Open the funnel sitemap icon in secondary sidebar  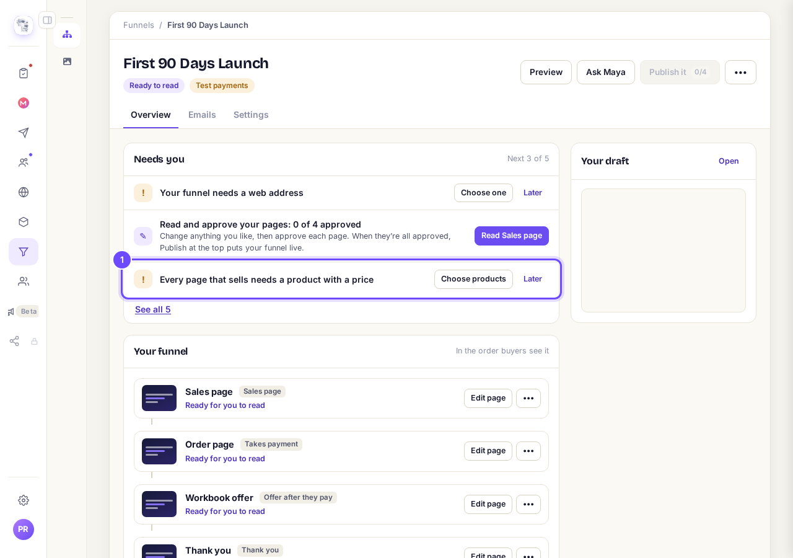coord(67,35)
